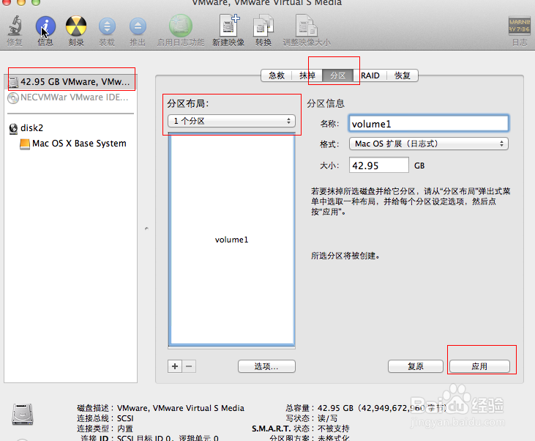Open the 选项… (Options) button
This screenshot has width=535, height=441.
point(266,366)
